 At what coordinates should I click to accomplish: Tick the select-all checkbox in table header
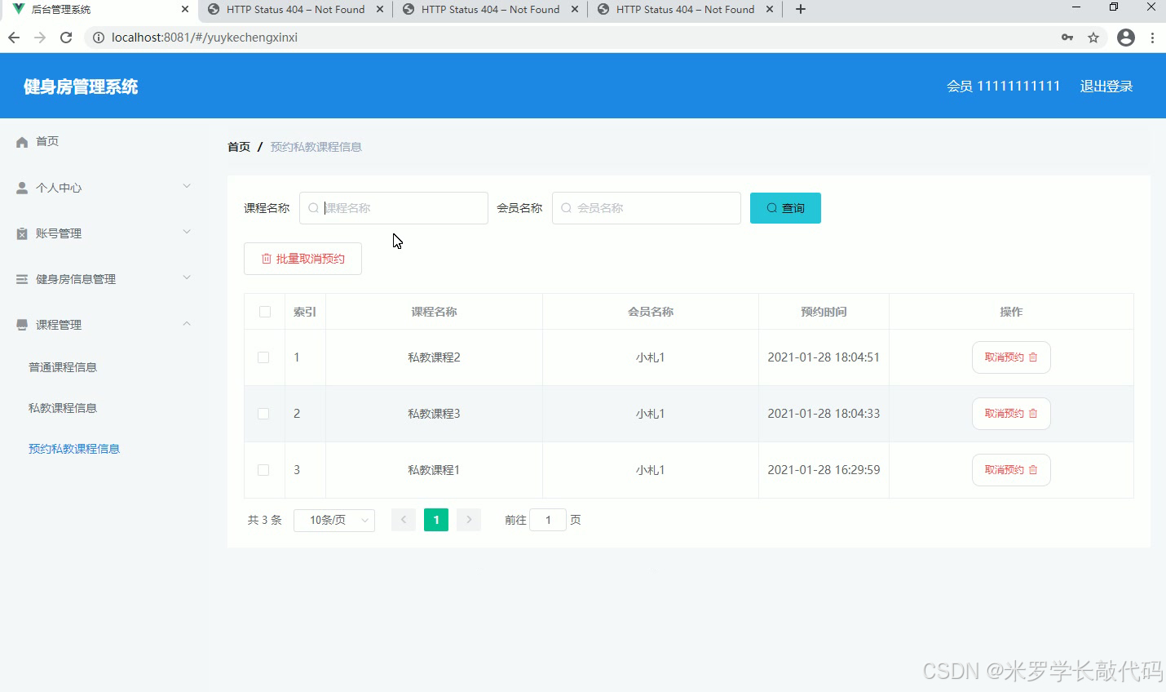265,312
